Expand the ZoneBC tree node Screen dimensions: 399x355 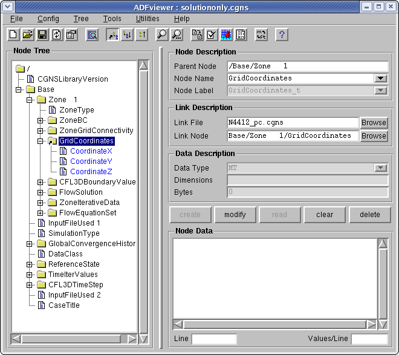click(x=41, y=120)
